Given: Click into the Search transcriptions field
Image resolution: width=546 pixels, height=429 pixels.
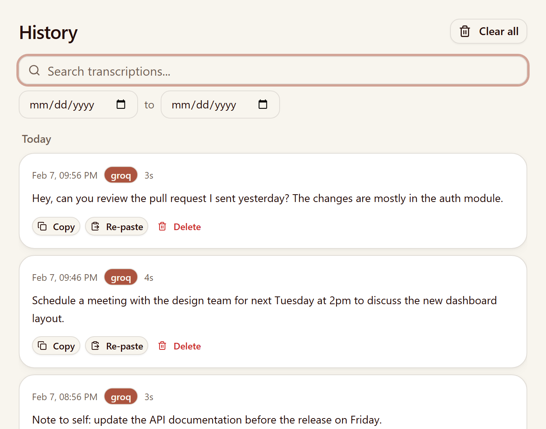Looking at the screenshot, I should (x=234, y=71).
